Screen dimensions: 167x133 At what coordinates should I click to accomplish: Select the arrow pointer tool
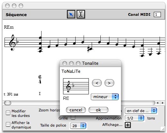tap(71, 14)
